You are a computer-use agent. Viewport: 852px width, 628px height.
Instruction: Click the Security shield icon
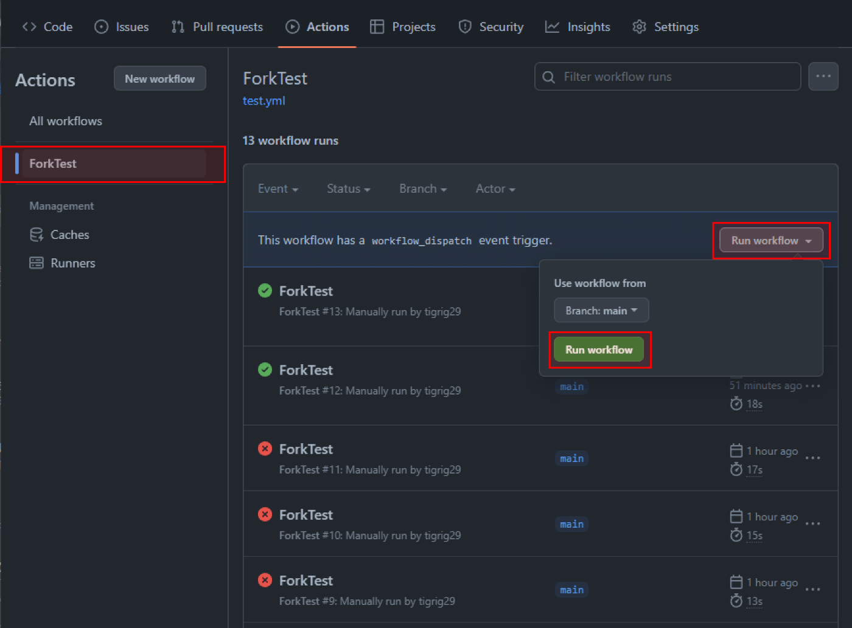tap(465, 27)
